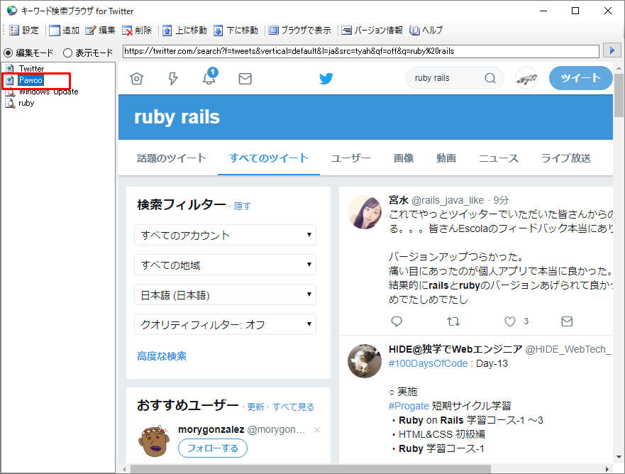Click the go arrow next to URL

click(612, 50)
